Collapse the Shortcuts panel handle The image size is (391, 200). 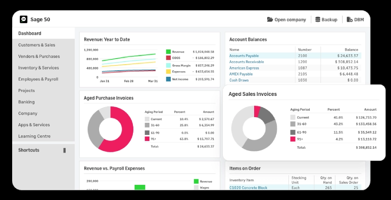65,150
